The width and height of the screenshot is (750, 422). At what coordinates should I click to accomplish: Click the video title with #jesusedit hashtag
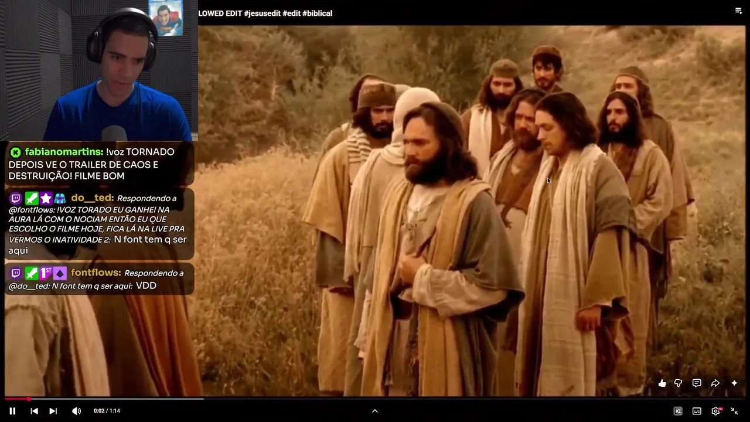pos(265,13)
